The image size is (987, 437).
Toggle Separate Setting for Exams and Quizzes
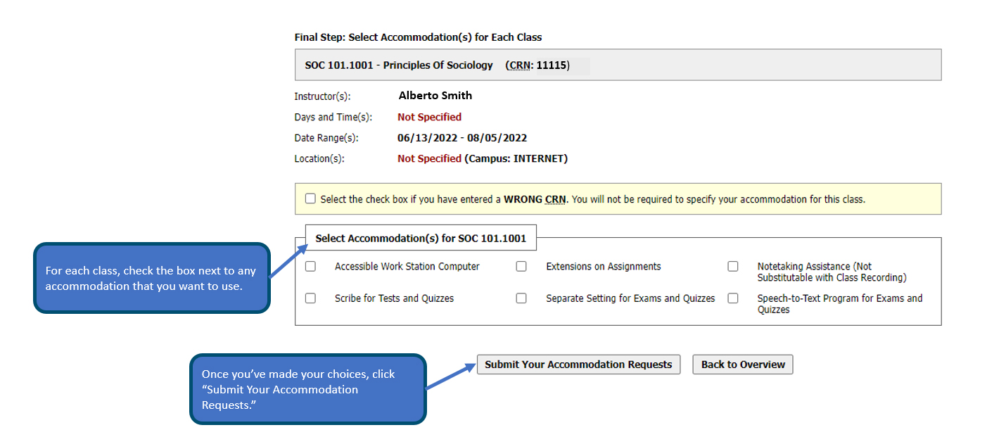point(521,298)
